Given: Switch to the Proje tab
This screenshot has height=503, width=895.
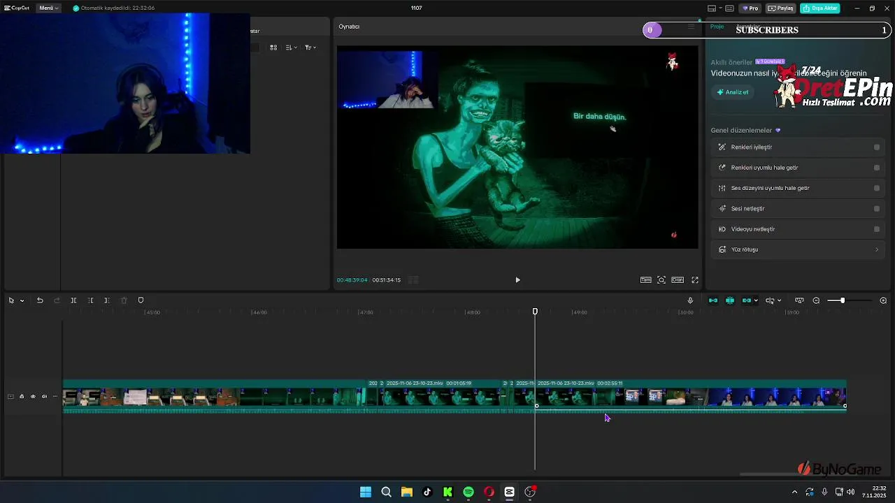Looking at the screenshot, I should coord(717,27).
